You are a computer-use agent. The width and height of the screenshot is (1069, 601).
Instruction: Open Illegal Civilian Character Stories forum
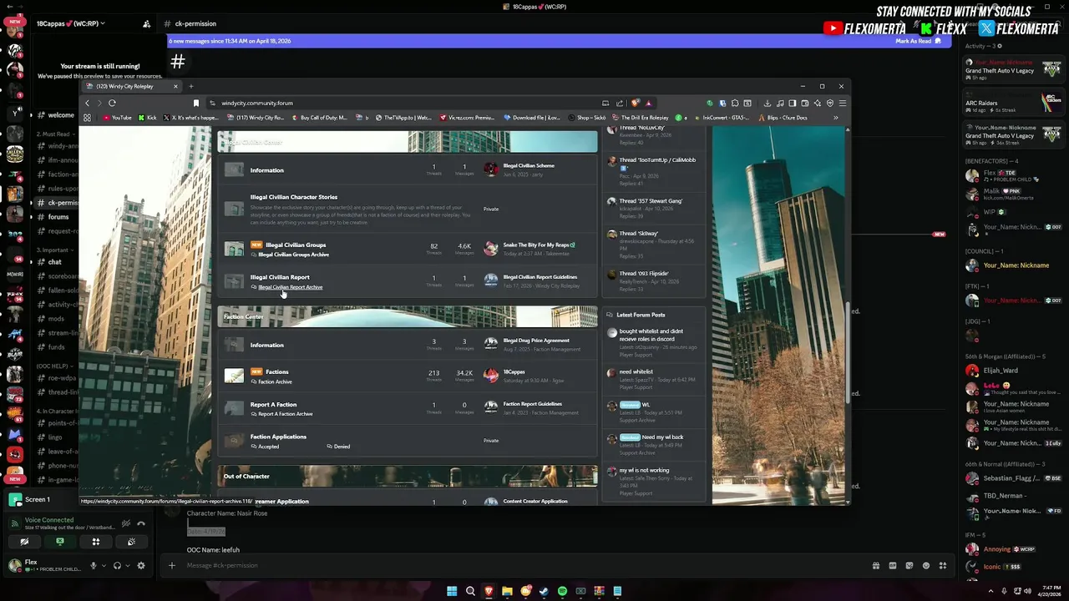pos(294,197)
